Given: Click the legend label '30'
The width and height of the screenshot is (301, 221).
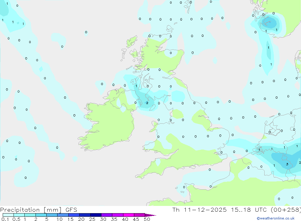Looking at the screenshot, I should pos(103,219).
